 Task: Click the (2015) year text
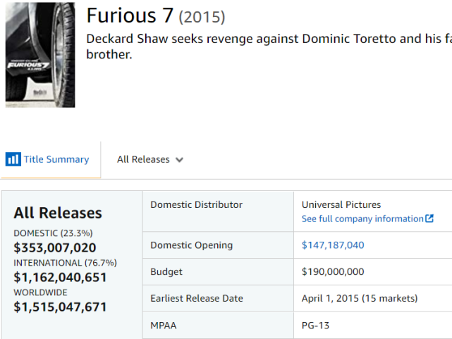coord(202,16)
